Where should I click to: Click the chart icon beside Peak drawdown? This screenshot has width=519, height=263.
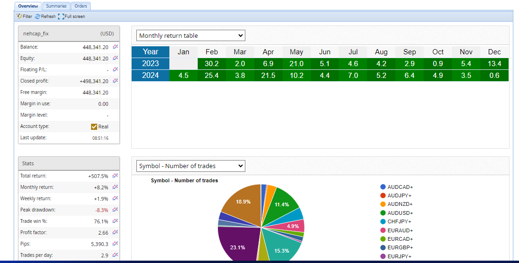(x=115, y=210)
